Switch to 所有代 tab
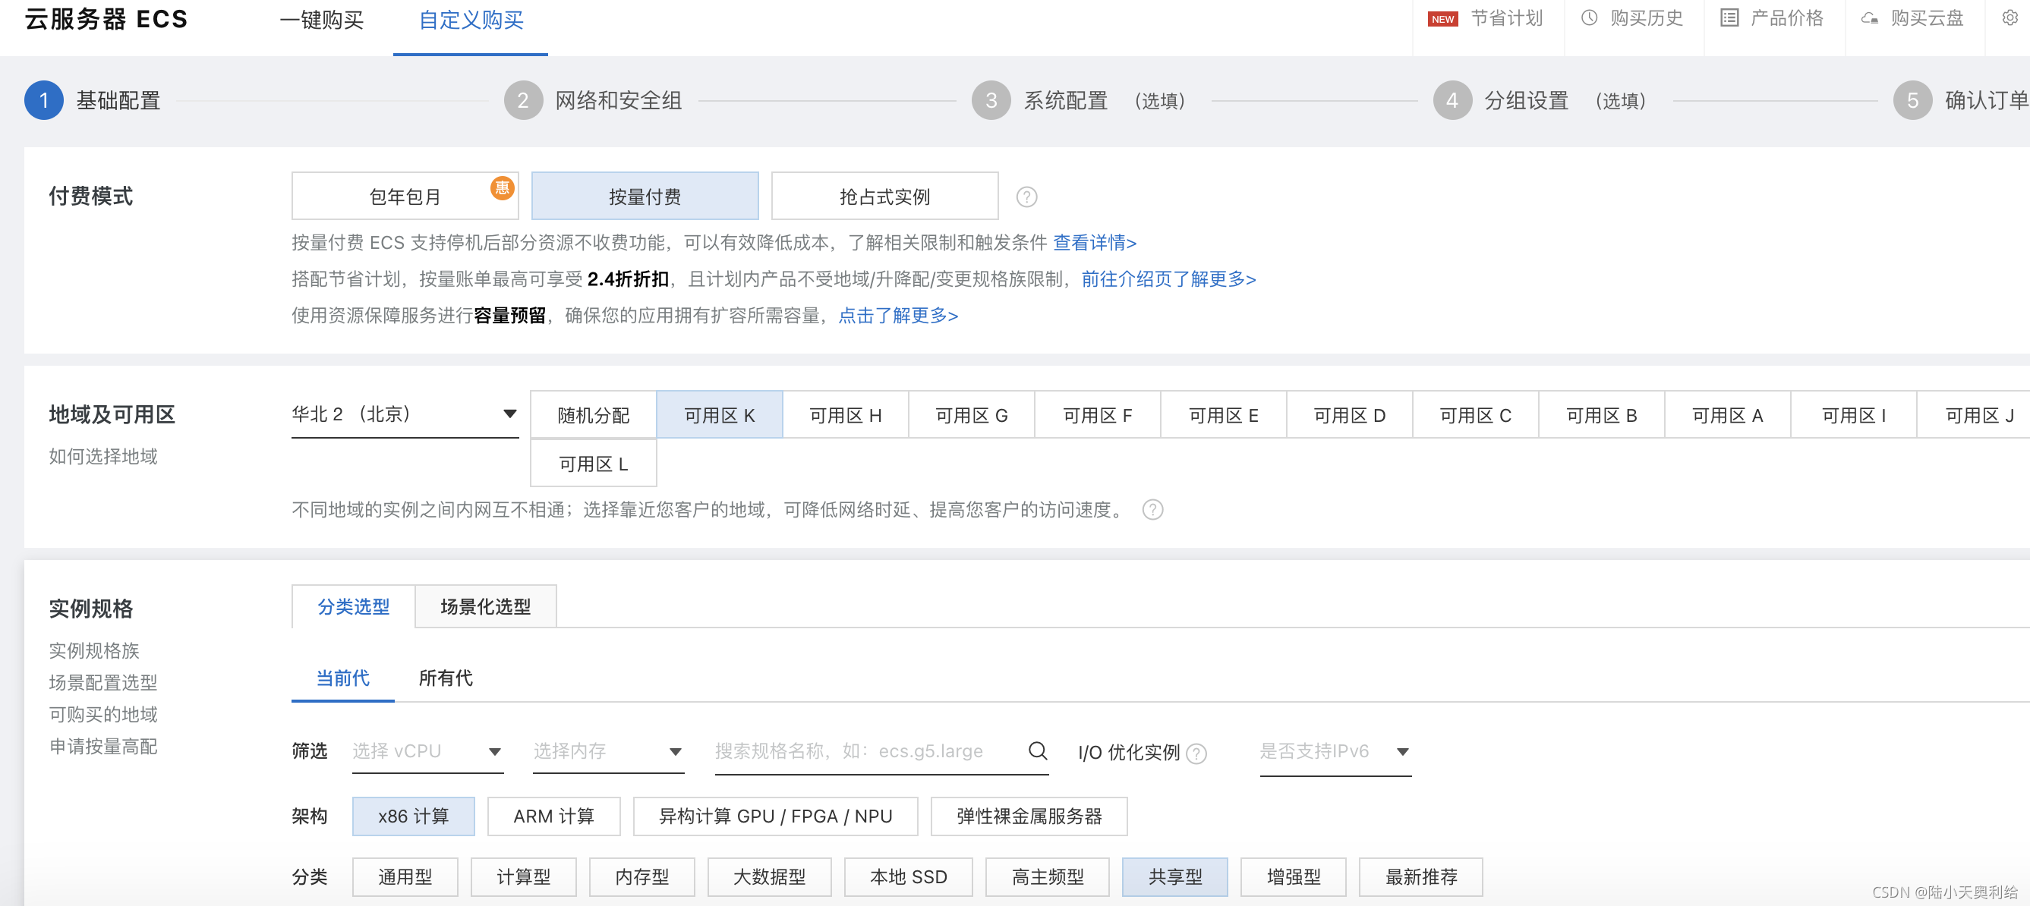 pos(445,678)
